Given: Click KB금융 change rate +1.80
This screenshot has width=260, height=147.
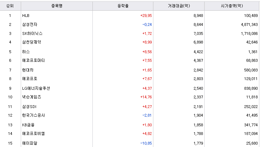Looking at the screenshot, I should [x=147, y=125].
